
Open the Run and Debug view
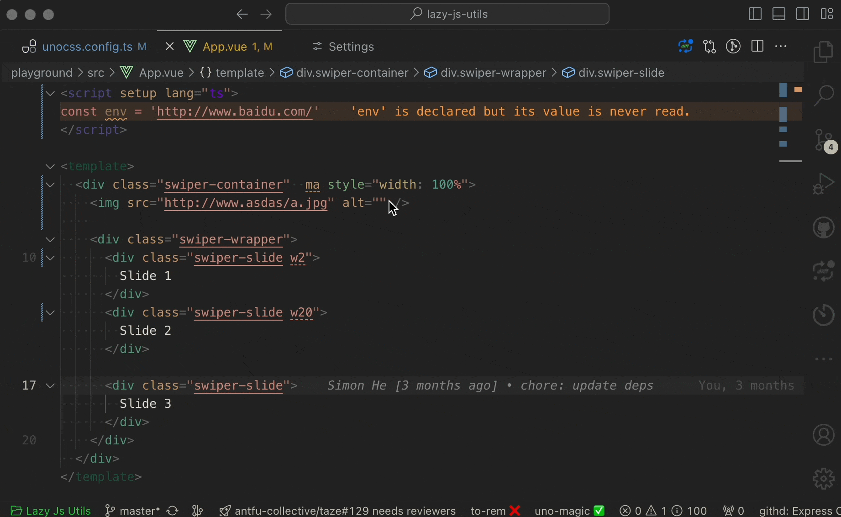[x=824, y=183]
